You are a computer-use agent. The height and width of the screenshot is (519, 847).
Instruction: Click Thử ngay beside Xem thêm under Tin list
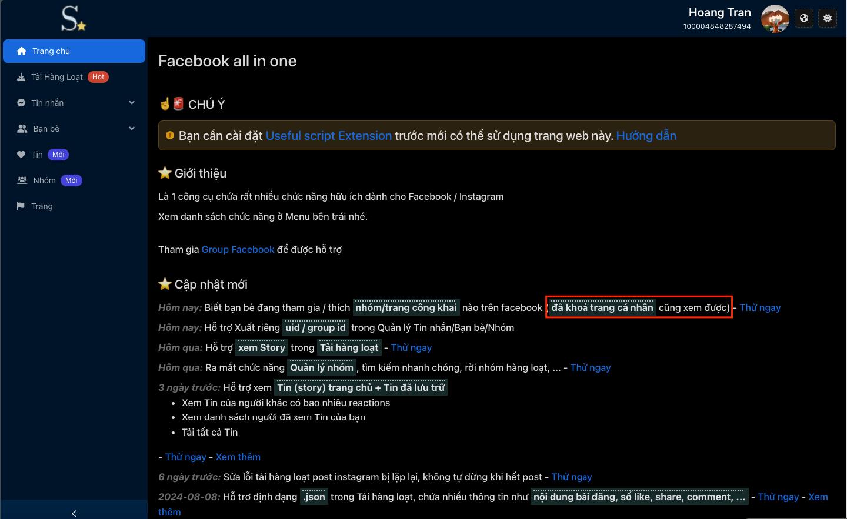coord(186,457)
